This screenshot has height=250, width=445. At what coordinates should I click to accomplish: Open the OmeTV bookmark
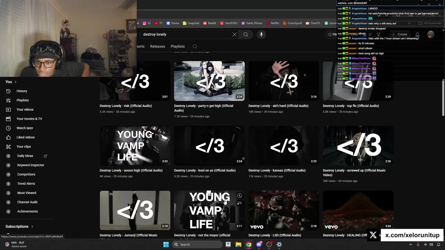point(313,23)
